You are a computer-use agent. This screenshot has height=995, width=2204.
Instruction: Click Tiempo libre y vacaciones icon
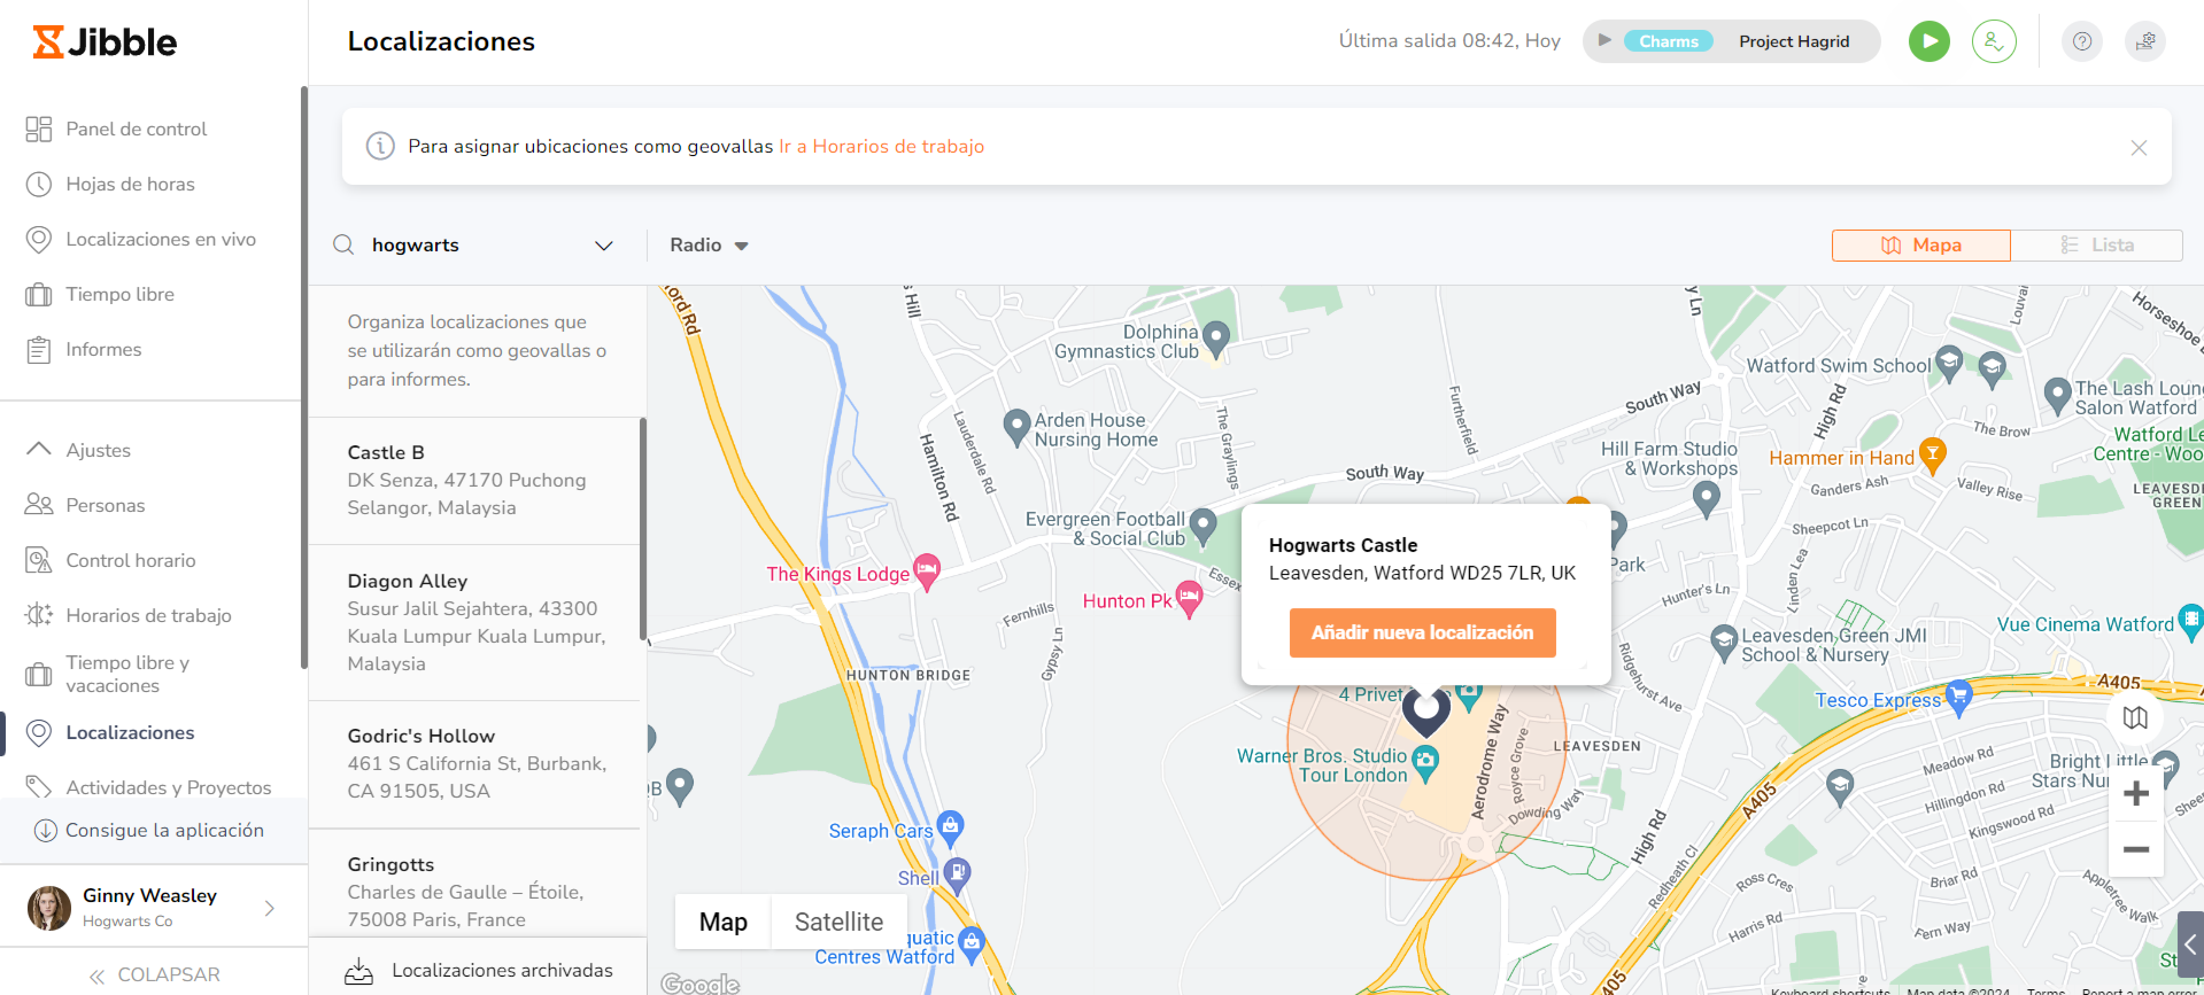pos(38,674)
